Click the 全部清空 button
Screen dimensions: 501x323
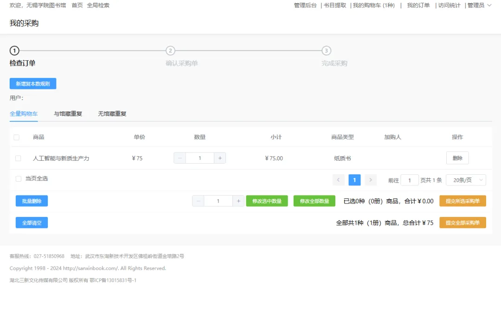click(32, 223)
